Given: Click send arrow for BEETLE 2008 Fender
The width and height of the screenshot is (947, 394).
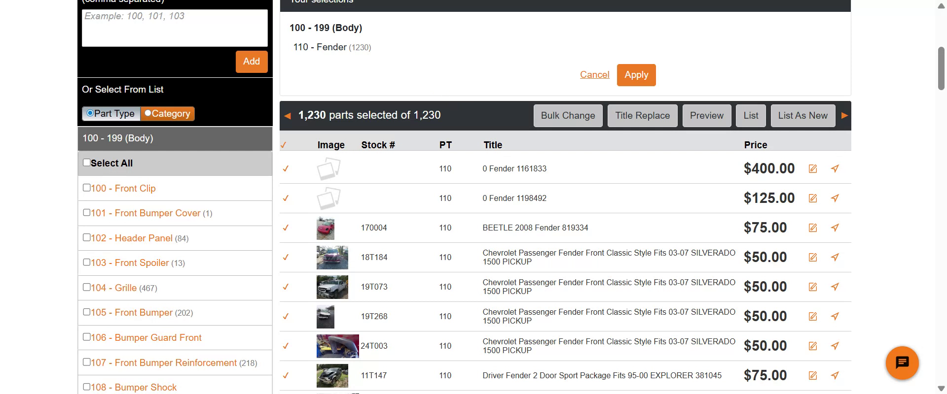Looking at the screenshot, I should tap(835, 228).
